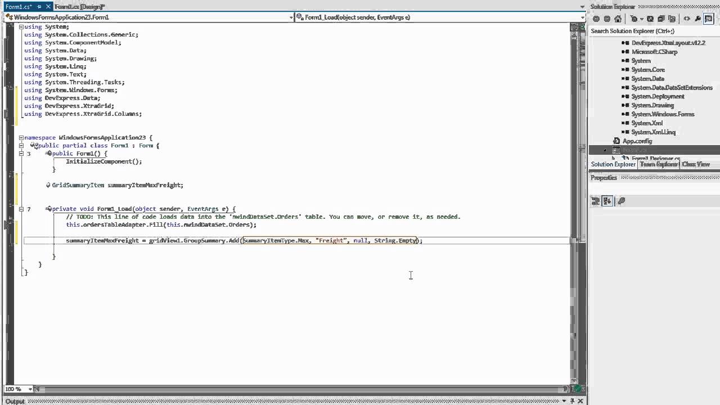Toggle Show All Files in Solution Explorer
The width and height of the screenshot is (720, 405).
pos(672,19)
